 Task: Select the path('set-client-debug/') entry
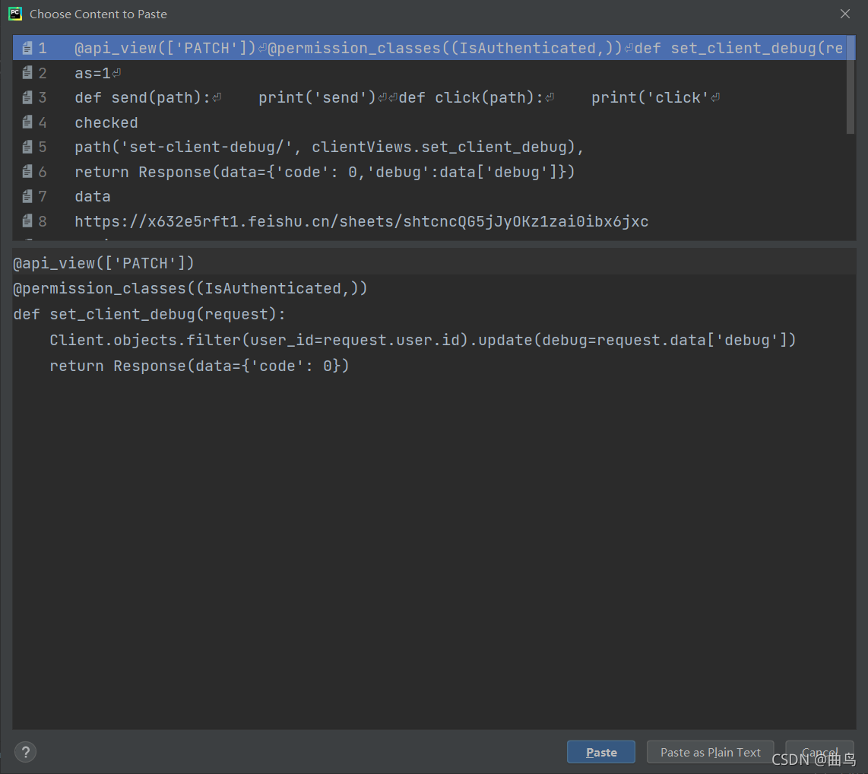tap(429, 147)
